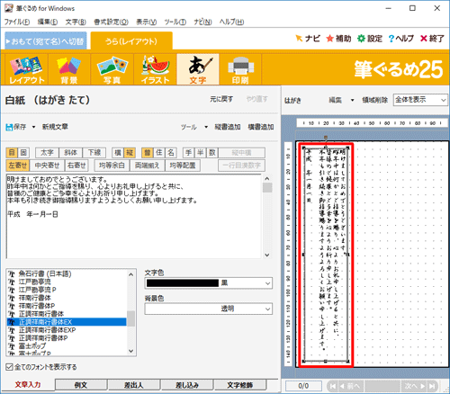This screenshot has height=394, width=450.
Task: Open 全体を表示 zoom dropdown
Action: (420, 100)
